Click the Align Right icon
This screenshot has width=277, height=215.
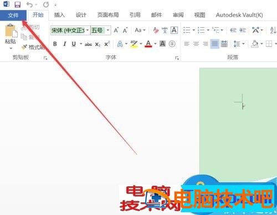(205, 44)
